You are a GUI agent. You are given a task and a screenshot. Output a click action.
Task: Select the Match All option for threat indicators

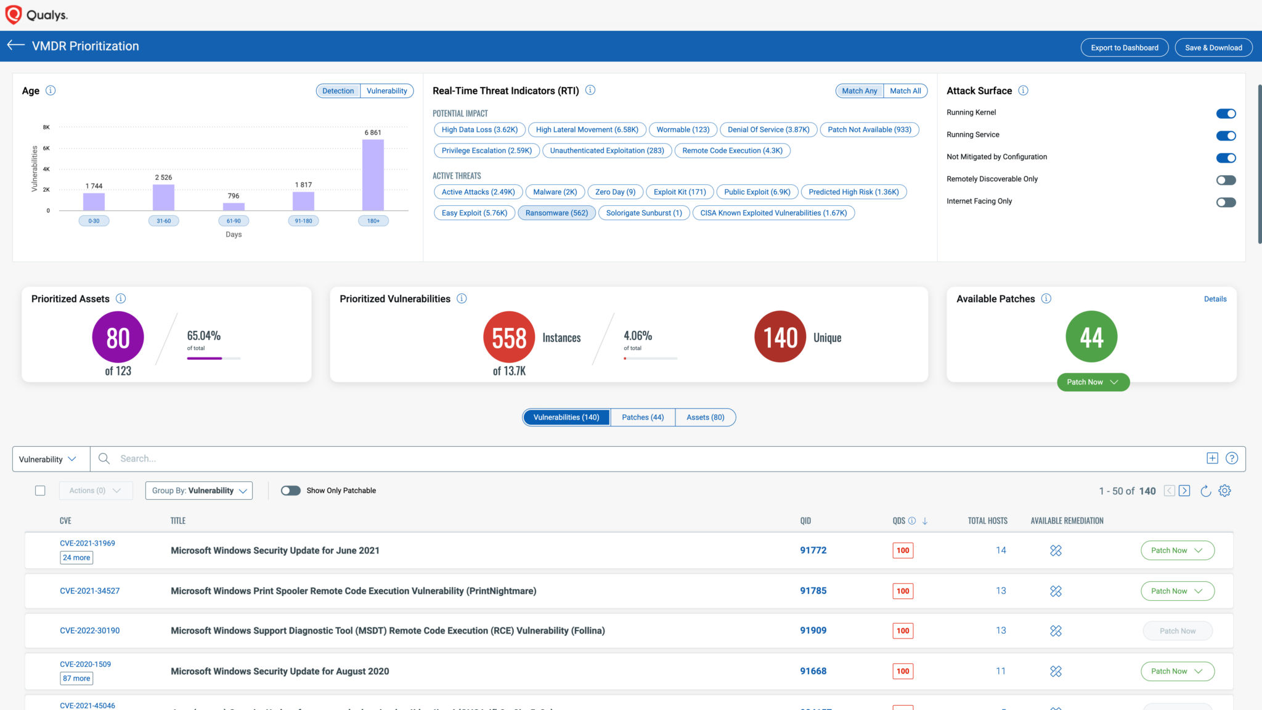[905, 91]
